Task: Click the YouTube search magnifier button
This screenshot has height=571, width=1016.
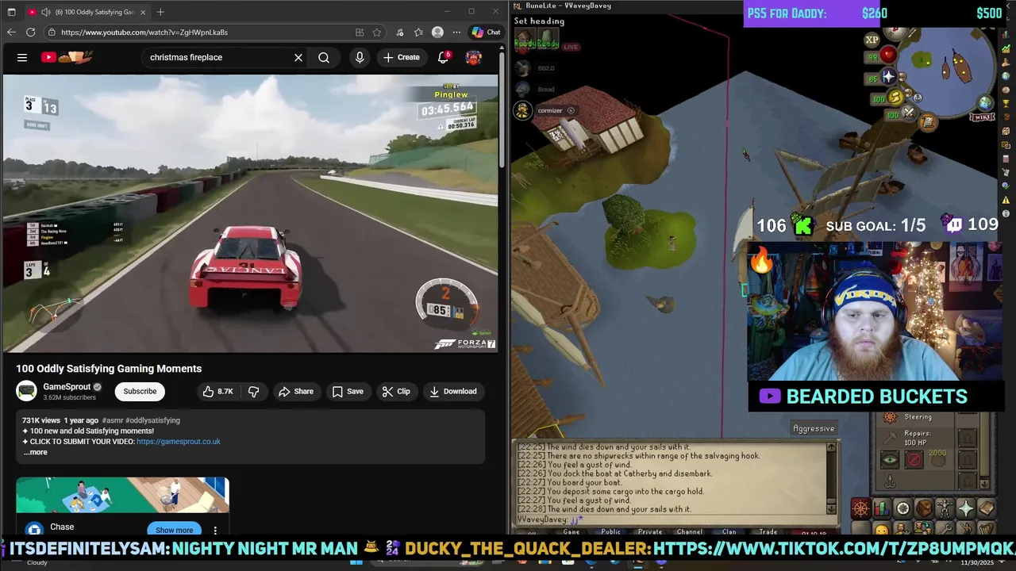Action: click(324, 57)
